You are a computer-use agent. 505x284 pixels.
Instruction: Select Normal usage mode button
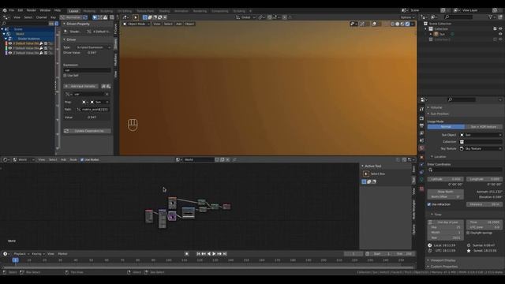point(446,127)
